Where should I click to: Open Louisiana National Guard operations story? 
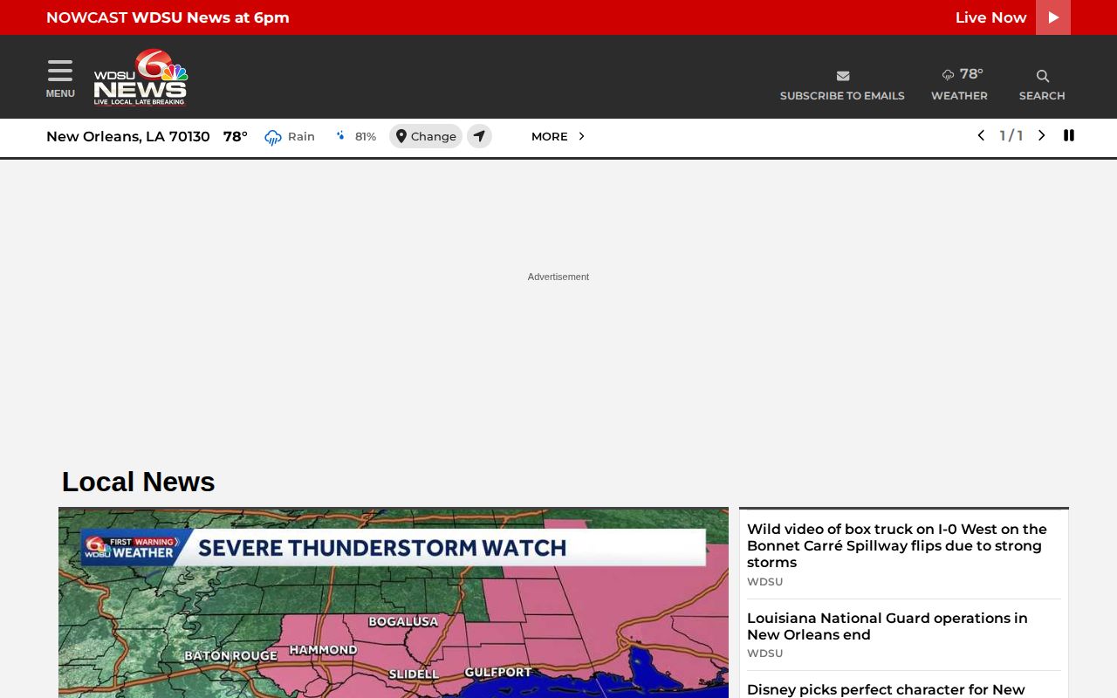click(x=887, y=626)
